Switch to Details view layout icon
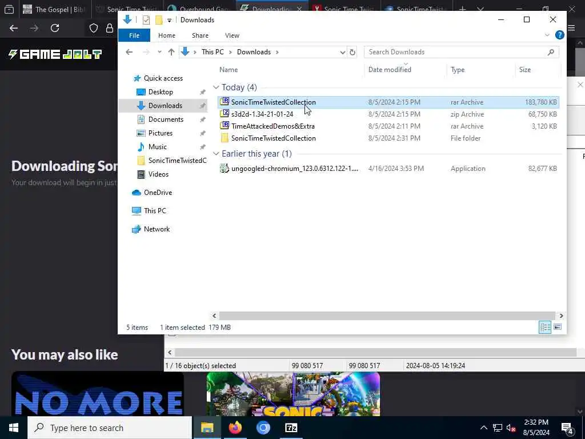 pyautogui.click(x=544, y=328)
